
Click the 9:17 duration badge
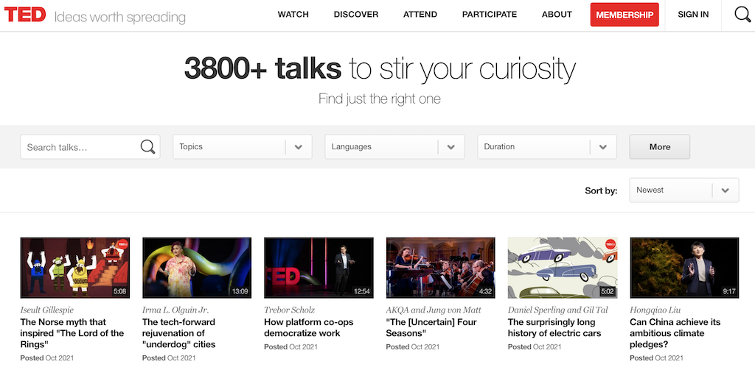(729, 291)
